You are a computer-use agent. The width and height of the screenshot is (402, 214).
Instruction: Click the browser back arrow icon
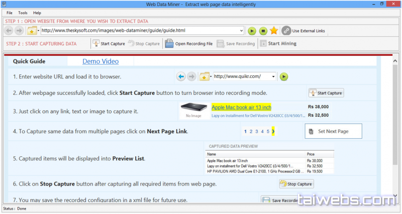point(9,31)
